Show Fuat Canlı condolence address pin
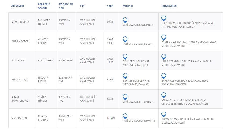Viewport: 227px width, 136px height. click(163, 57)
